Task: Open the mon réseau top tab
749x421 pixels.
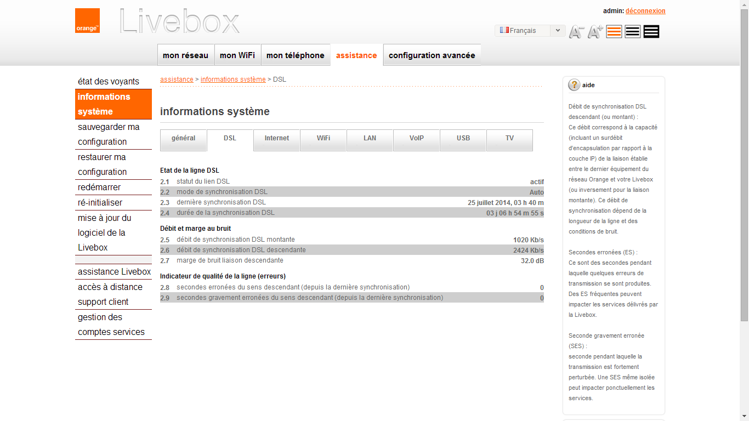Action: point(185,55)
